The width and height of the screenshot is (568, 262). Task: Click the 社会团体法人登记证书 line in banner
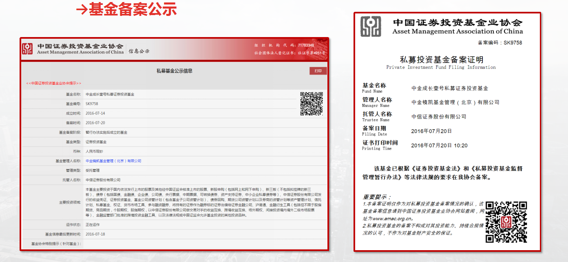click(x=290, y=53)
